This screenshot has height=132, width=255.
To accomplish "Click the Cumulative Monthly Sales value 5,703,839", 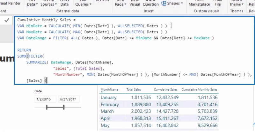I will pos(208,111).
